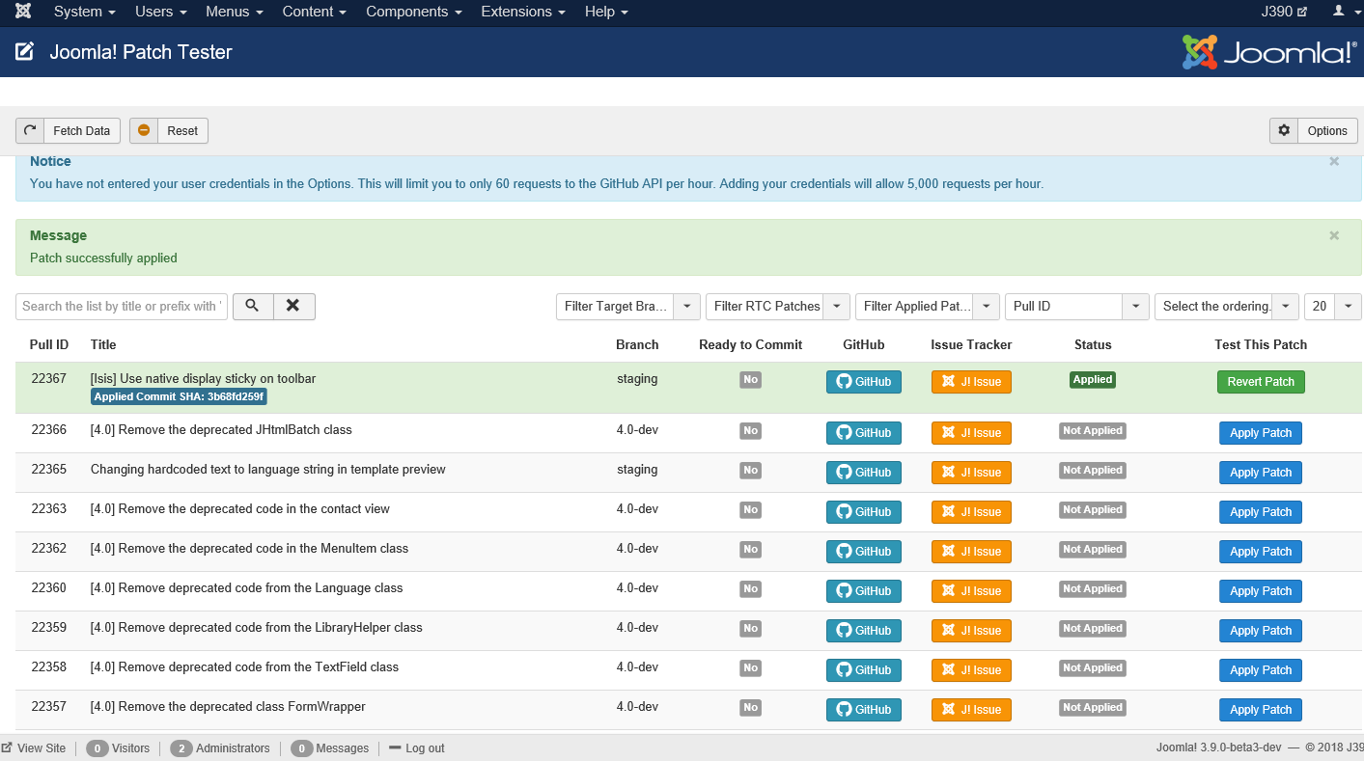
Task: Open GitHub for pull 22360
Action: 864,591
